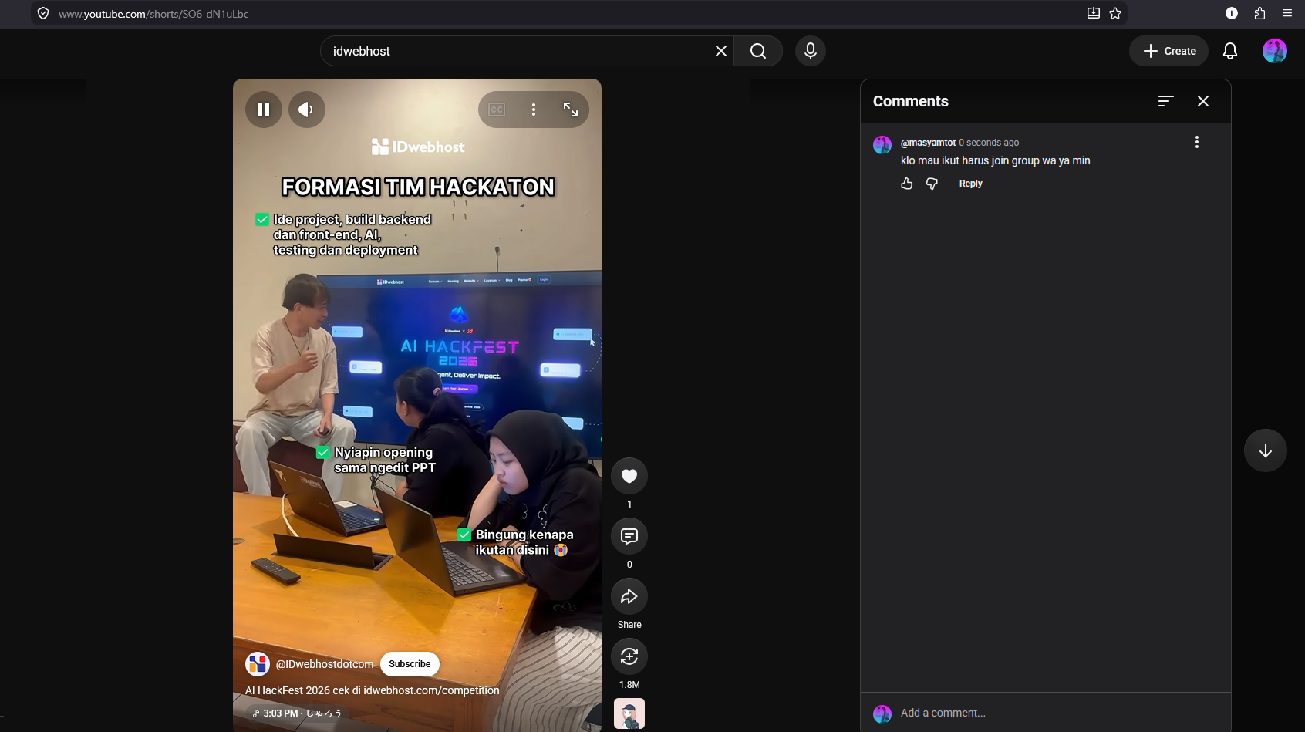The width and height of the screenshot is (1305, 732).
Task: Open the @masyamtot commenter profile
Action: [928, 143]
